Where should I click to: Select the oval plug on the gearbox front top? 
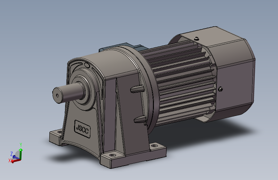click(87, 65)
